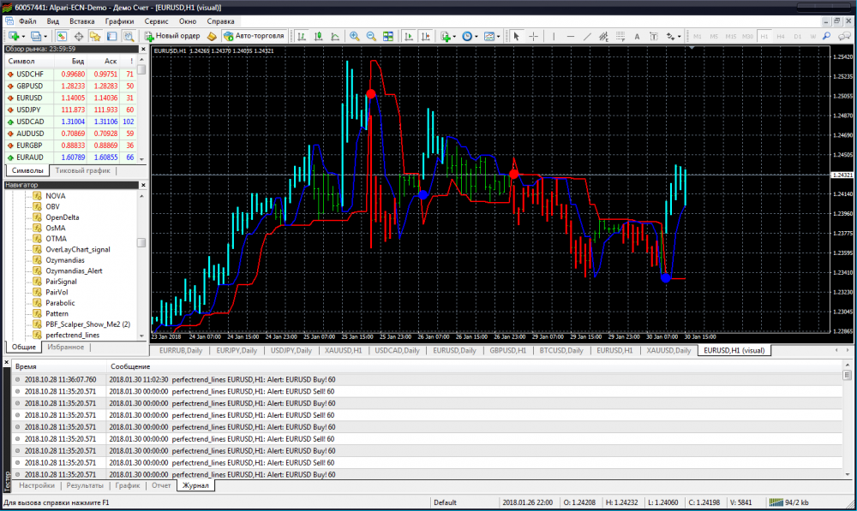Expand the profiles dropdown arrow
Viewport: 857px width, 511px height.
click(x=45, y=37)
